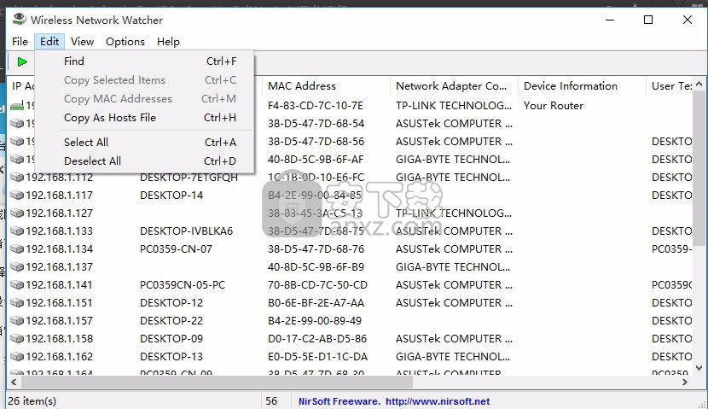Screen dimensions: 708x409
Task: Click the router icon in the first row
Action: point(17,106)
